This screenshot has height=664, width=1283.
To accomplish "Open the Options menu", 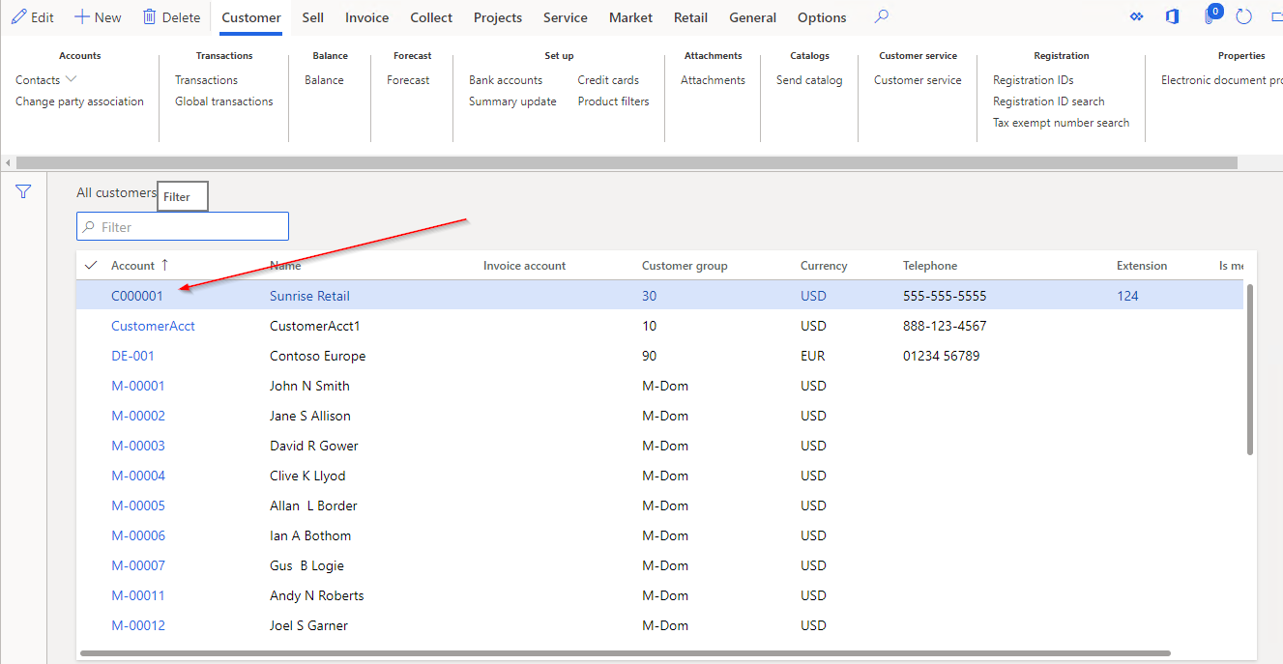I will click(x=821, y=16).
